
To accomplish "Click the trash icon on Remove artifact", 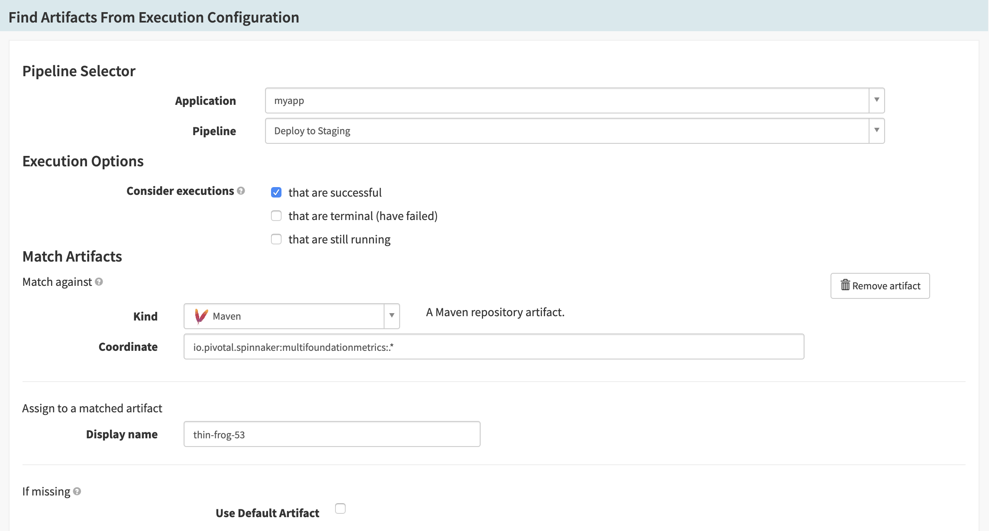I will click(845, 285).
